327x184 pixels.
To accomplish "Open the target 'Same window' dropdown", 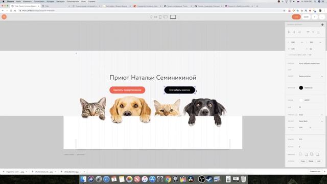I will (x=311, y=76).
